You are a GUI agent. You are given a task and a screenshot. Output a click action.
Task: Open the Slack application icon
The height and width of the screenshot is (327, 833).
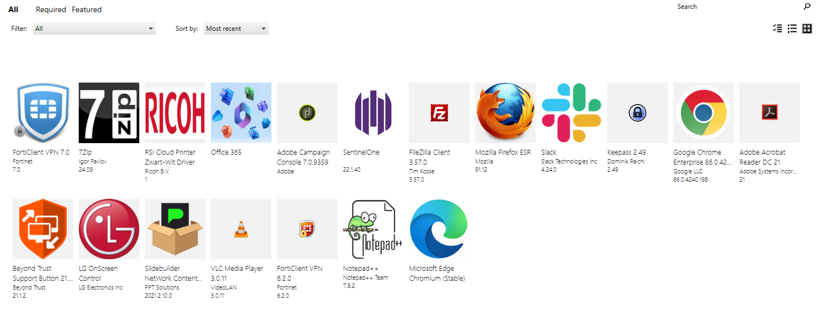point(571,113)
